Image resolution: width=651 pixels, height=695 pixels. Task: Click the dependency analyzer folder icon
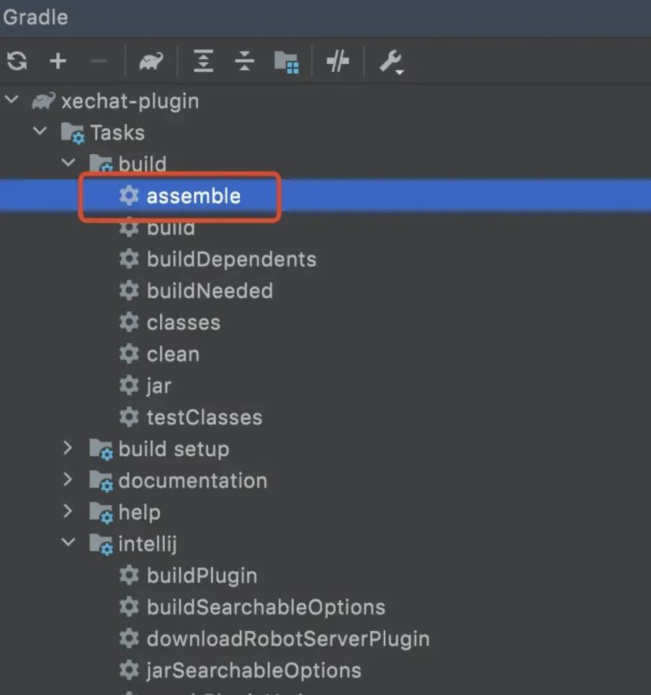point(287,62)
